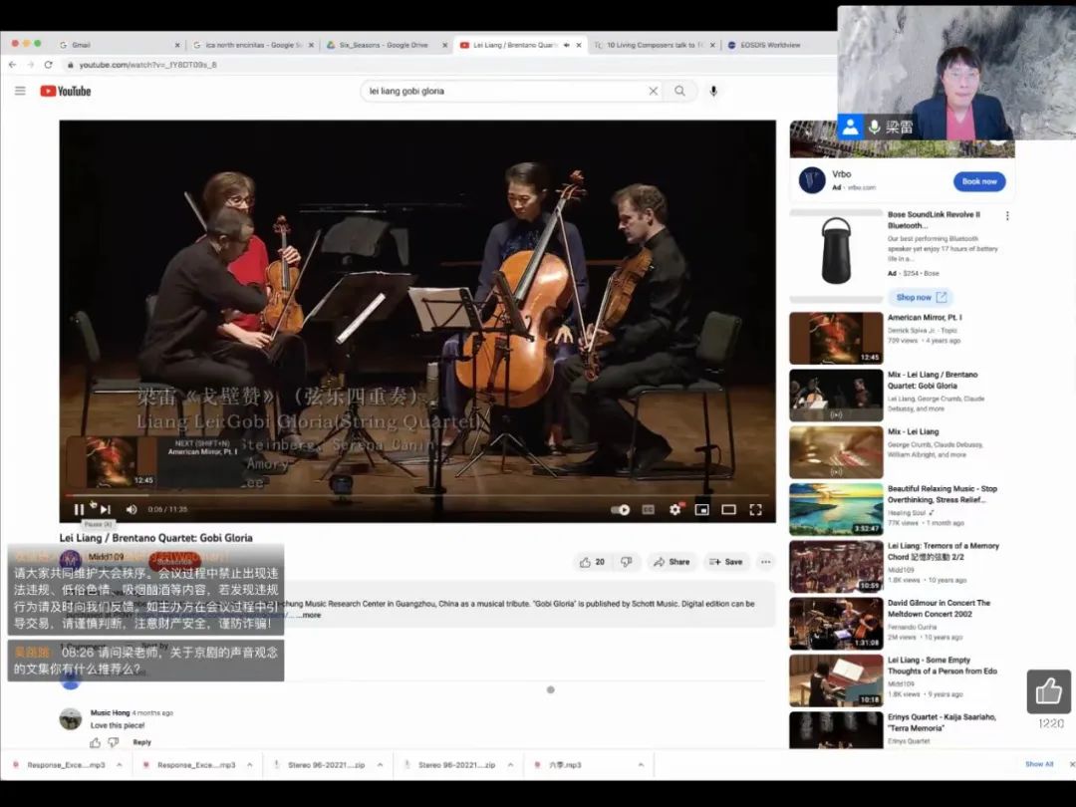Skip to next video in player
This screenshot has height=807, width=1076.
tap(105, 509)
